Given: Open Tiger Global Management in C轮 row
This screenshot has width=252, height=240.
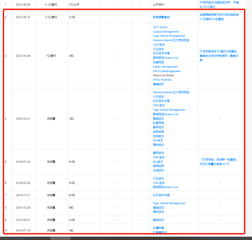Looking at the screenshot, I should pyautogui.click(x=169, y=110).
